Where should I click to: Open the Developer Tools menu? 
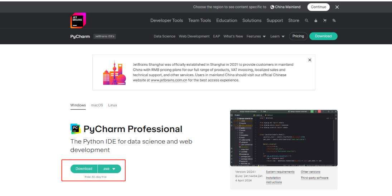click(166, 20)
